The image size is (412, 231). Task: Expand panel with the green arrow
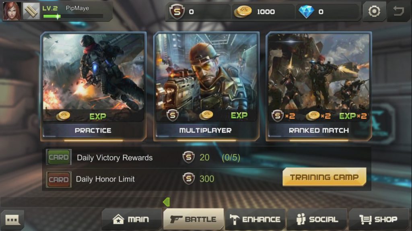point(166,202)
